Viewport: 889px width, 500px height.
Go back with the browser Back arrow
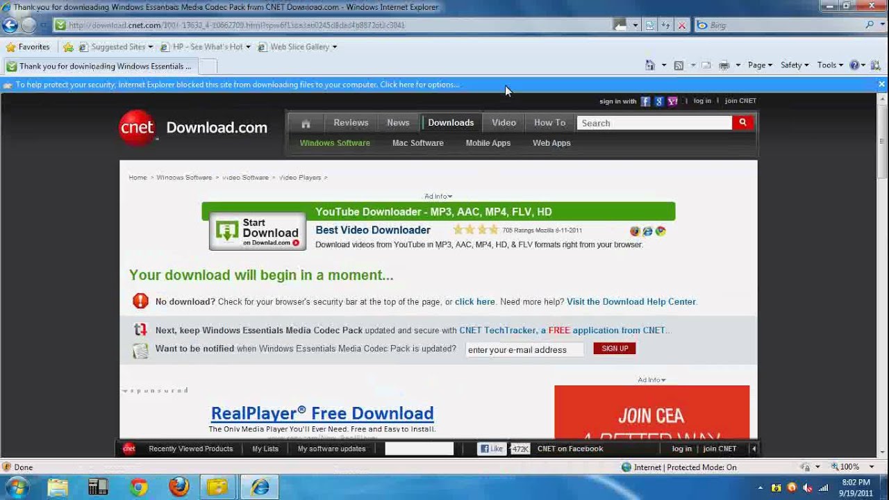click(x=10, y=25)
